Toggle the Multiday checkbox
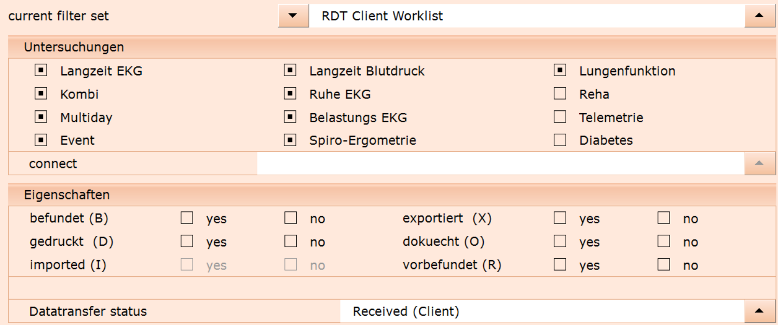Screen dimensions: 778x325 (41, 117)
